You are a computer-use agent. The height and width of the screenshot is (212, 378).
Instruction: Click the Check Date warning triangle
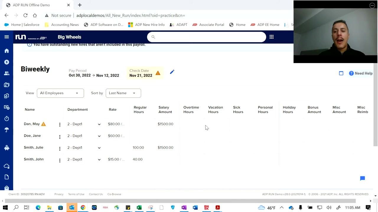point(158,73)
